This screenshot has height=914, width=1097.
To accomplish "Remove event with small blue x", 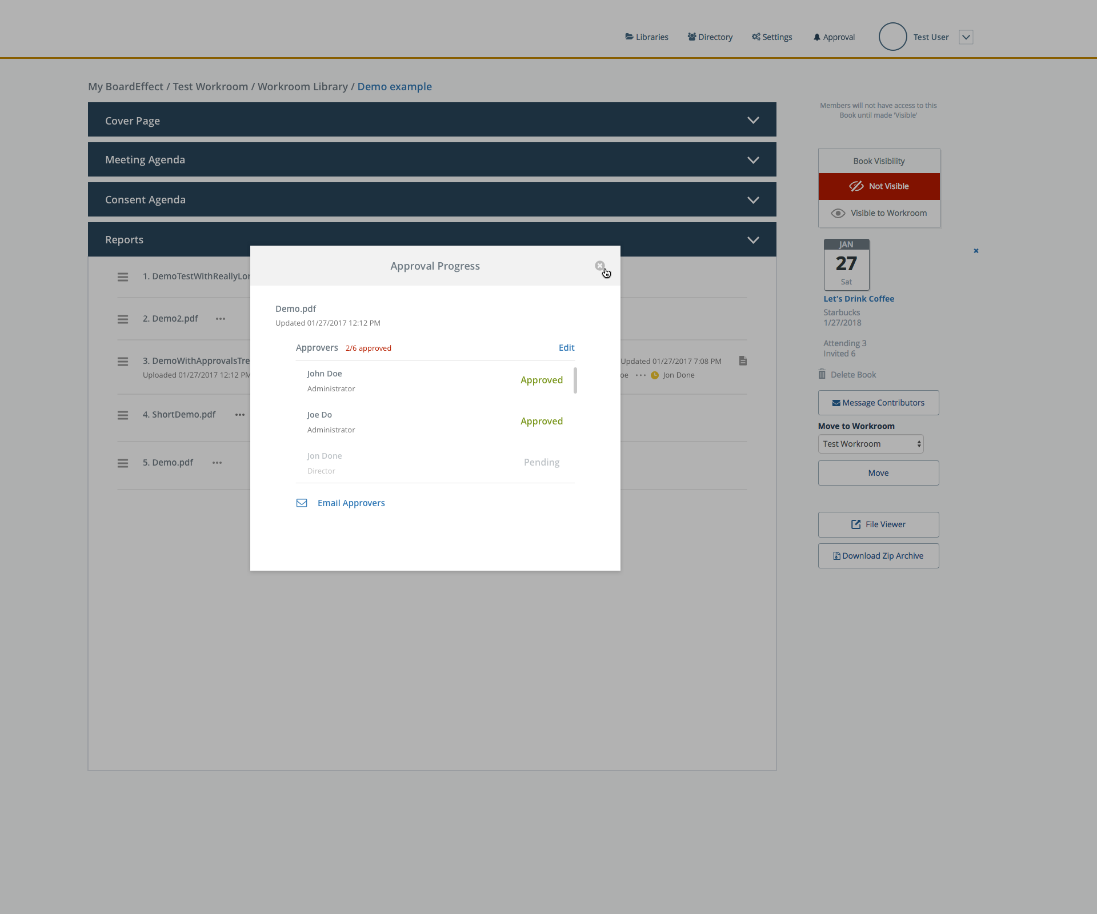I will tap(976, 251).
